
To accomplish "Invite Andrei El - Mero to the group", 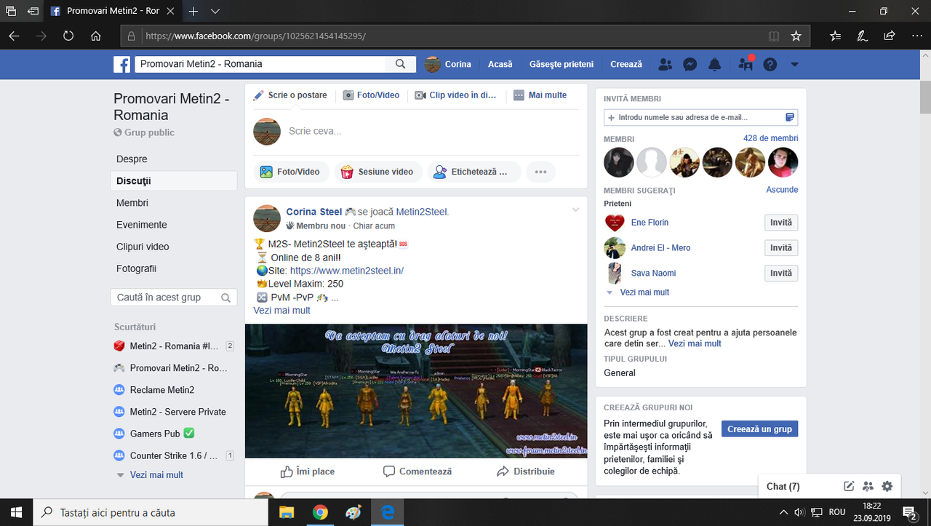I will (x=781, y=248).
